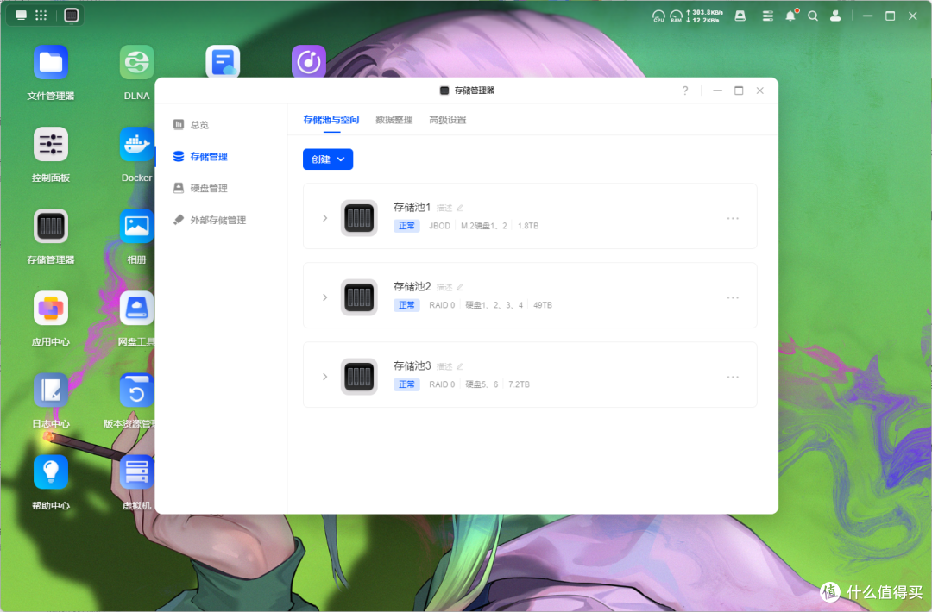Open more options menu for 存储池2
Image resolution: width=932 pixels, height=612 pixels.
tap(733, 297)
